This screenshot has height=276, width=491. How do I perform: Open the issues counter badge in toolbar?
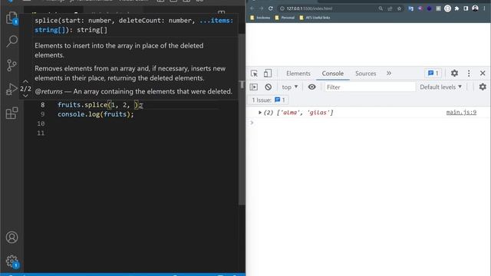433,74
